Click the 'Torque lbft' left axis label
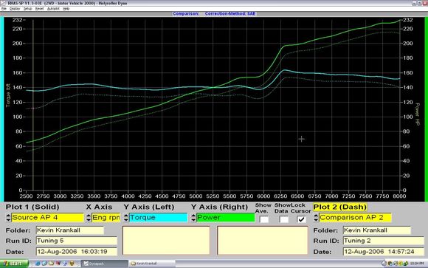Screen dimensions: 428x268 8,95
